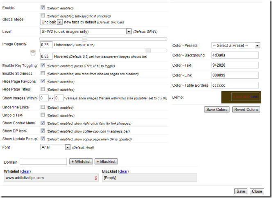Tick the Underline Links checkbox
272x198 pixels.
43,107
